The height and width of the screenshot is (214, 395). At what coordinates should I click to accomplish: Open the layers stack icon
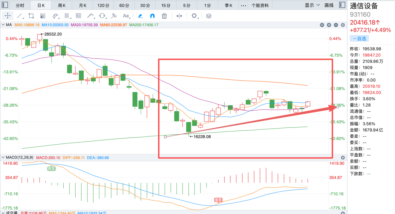coord(208,16)
